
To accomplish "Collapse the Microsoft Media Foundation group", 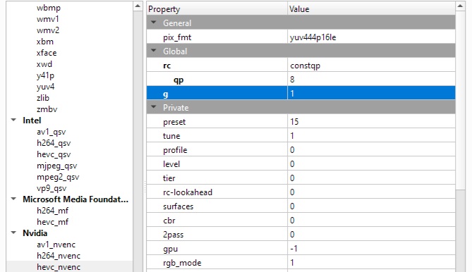I will [13, 199].
